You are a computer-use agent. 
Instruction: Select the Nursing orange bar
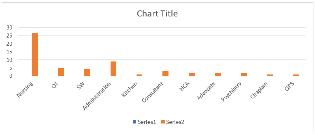coord(35,54)
